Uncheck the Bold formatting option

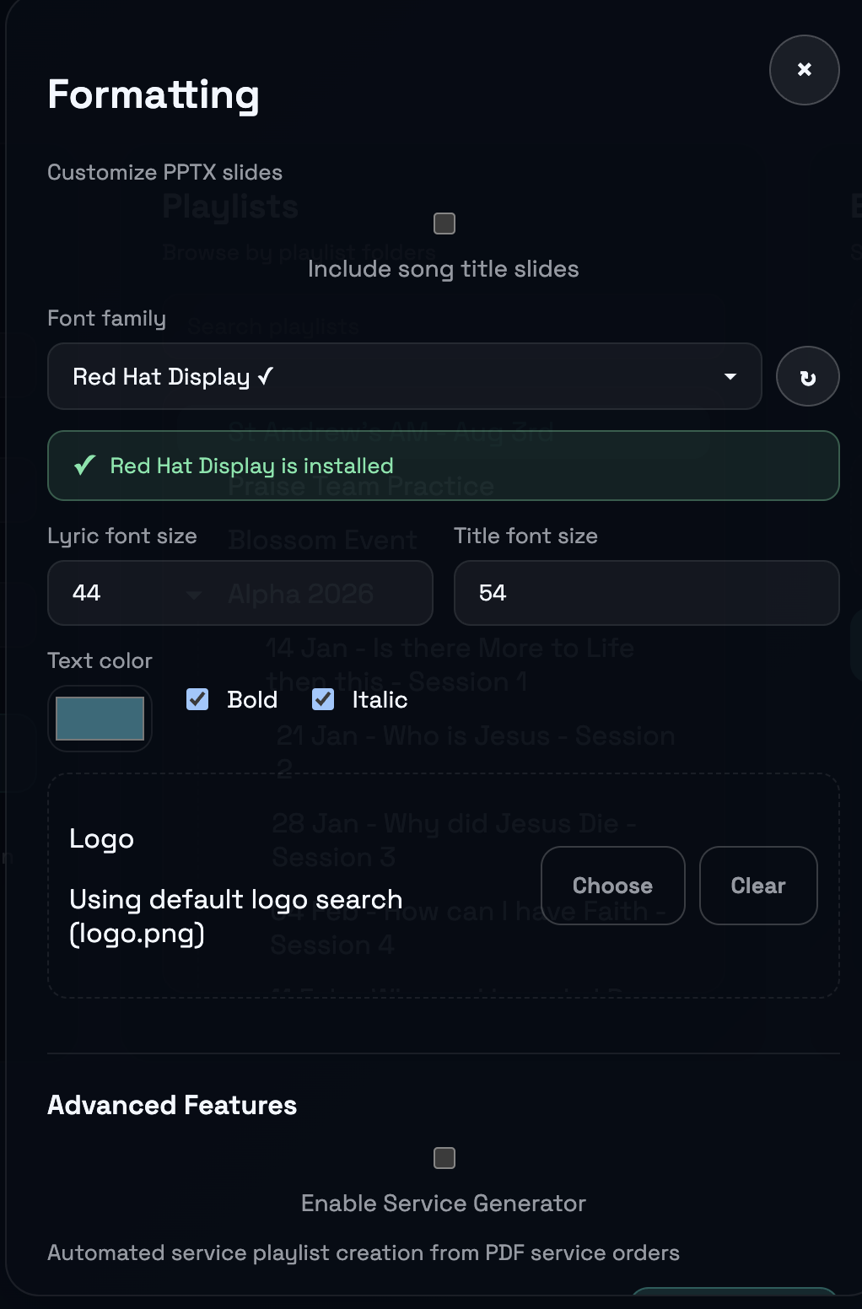(197, 699)
